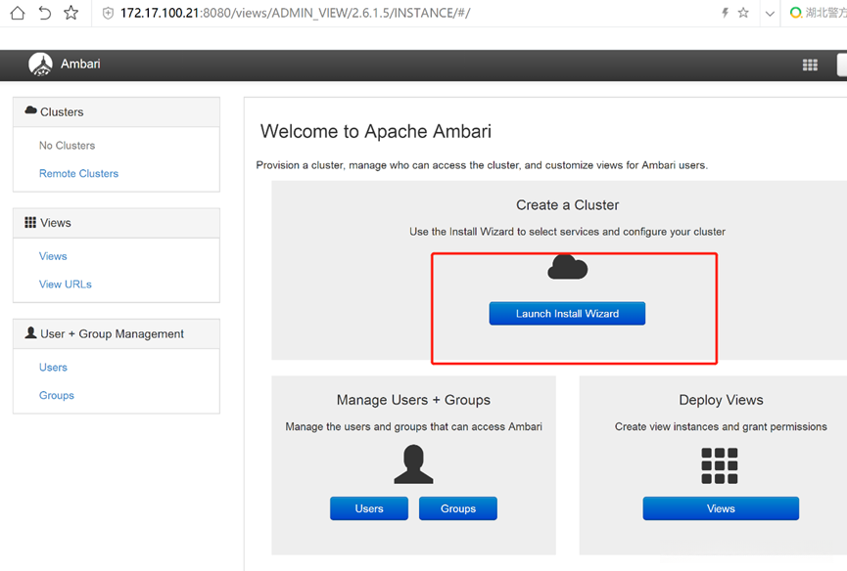This screenshot has height=571, width=847.
Task: Click the blue Users button
Action: click(369, 508)
